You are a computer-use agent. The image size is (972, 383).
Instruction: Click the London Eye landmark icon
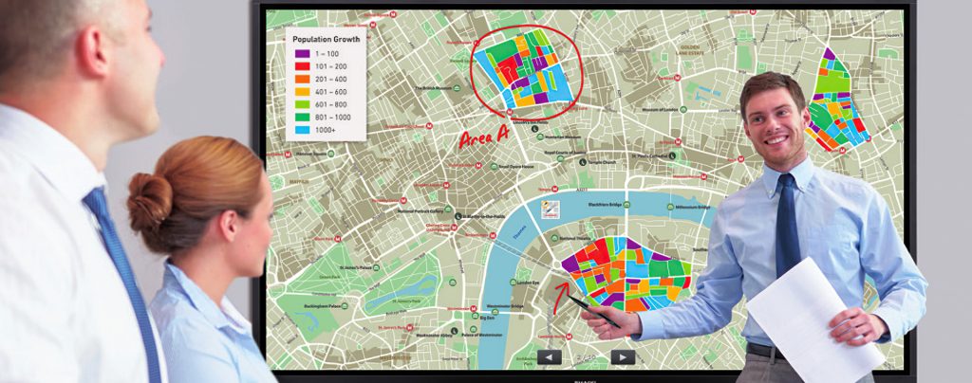click(x=512, y=283)
